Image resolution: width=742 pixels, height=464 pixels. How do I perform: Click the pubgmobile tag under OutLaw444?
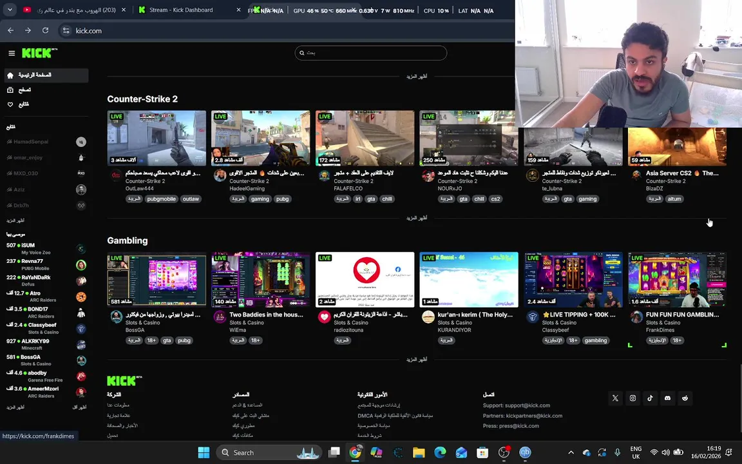[162, 199]
